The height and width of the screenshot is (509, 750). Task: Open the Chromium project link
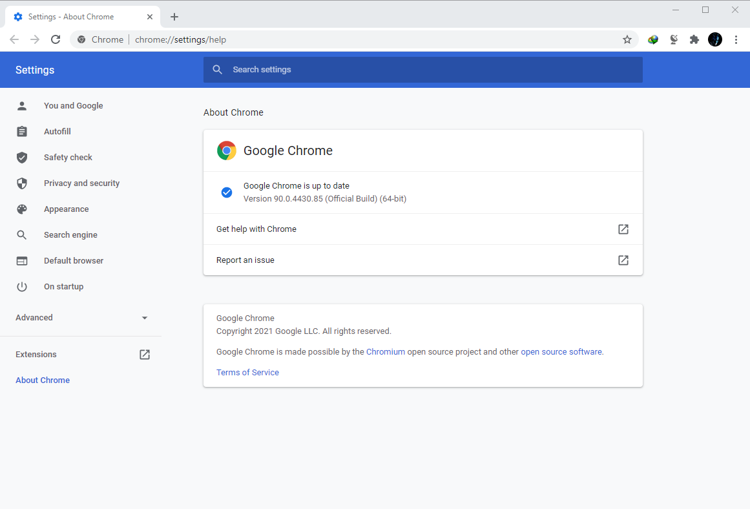(x=386, y=351)
